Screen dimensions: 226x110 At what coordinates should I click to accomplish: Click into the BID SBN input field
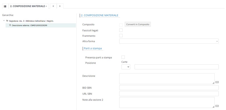[169, 88]
